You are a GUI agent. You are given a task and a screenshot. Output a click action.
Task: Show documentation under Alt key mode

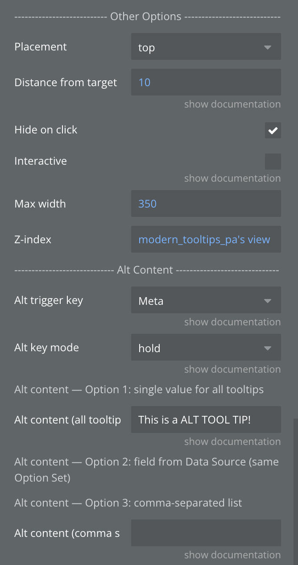pos(232,370)
